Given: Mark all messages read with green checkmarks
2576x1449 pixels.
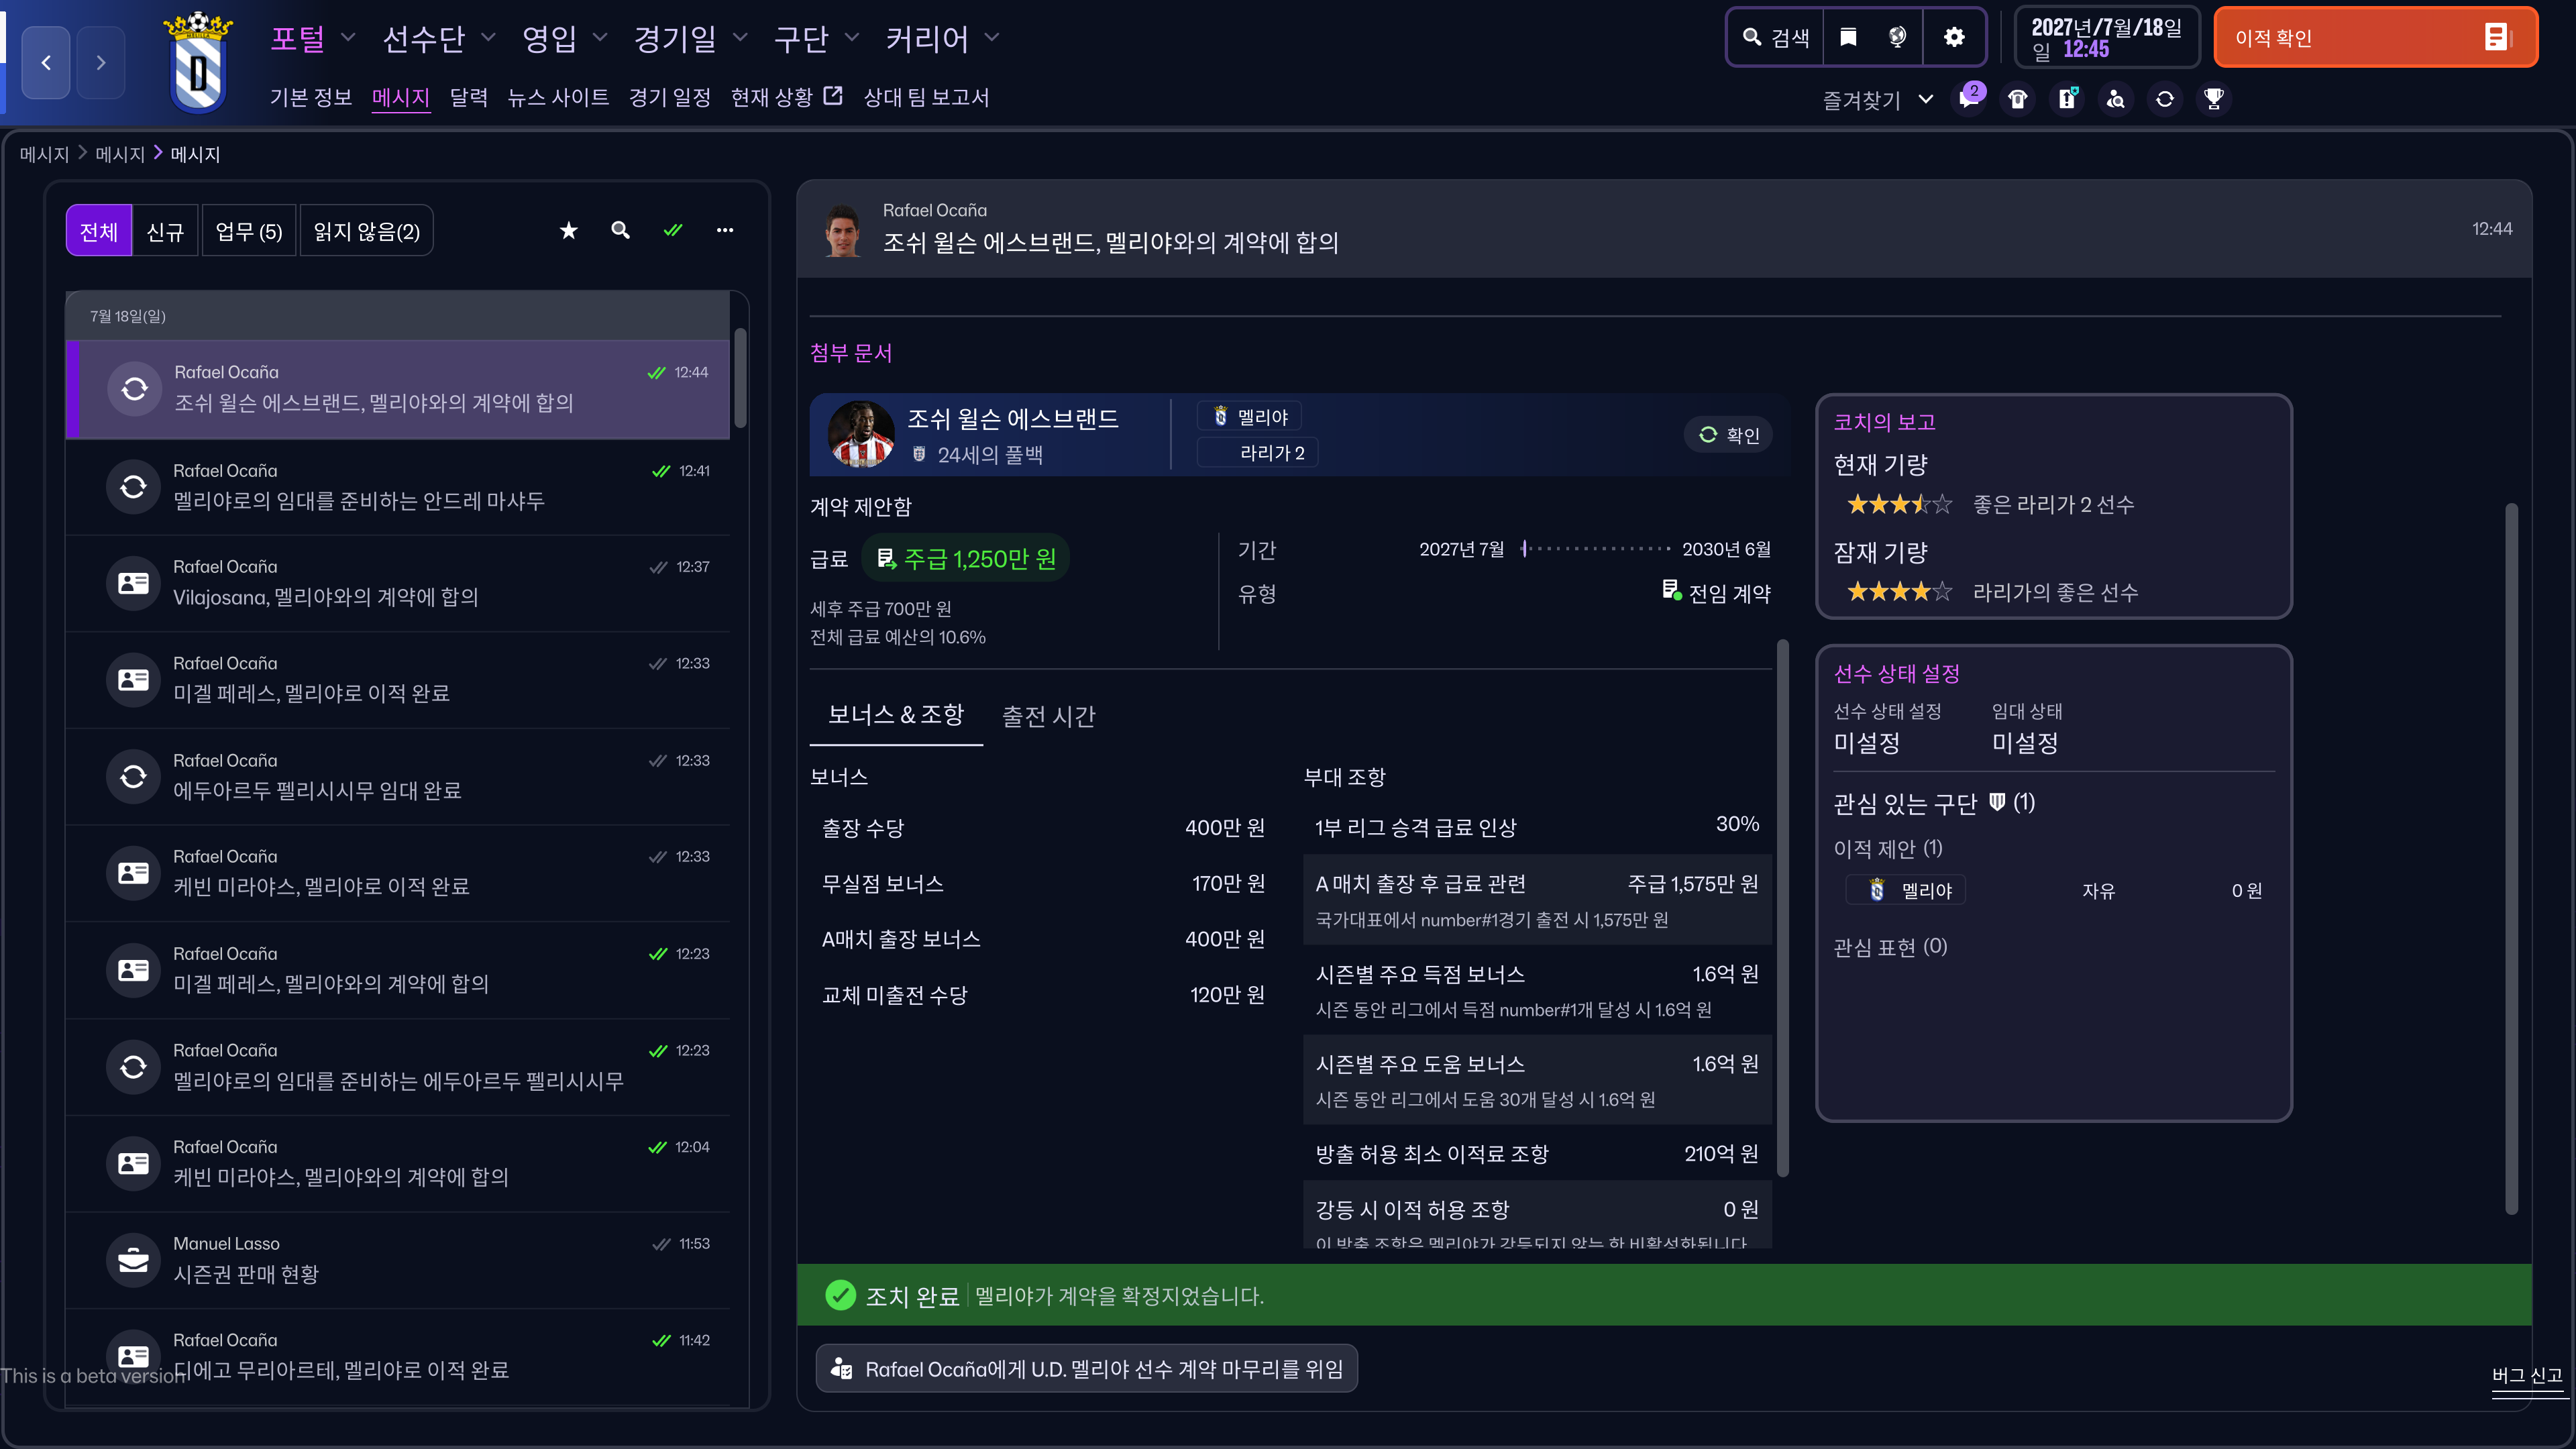Looking at the screenshot, I should click(673, 231).
